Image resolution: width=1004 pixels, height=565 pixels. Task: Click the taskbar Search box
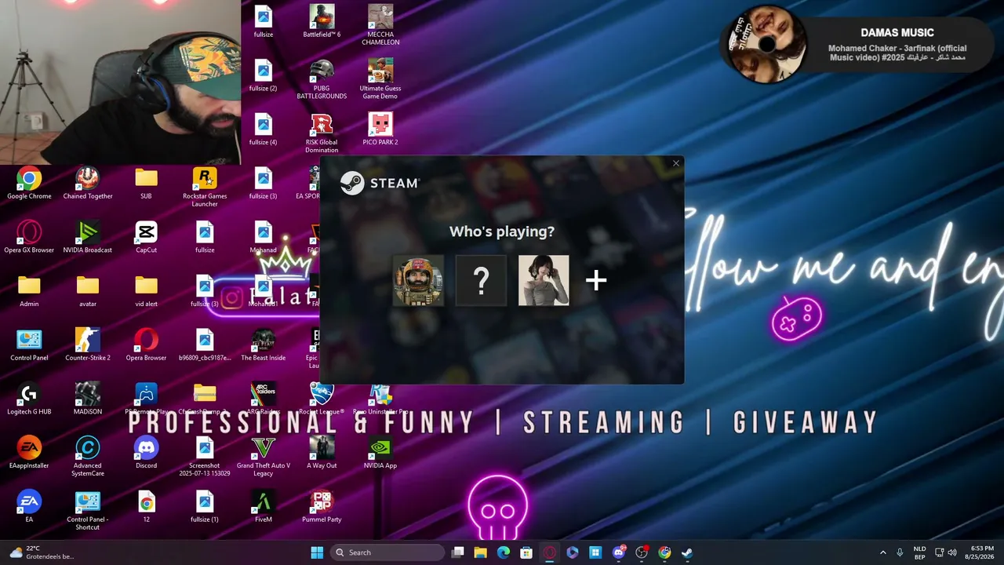[x=387, y=552]
